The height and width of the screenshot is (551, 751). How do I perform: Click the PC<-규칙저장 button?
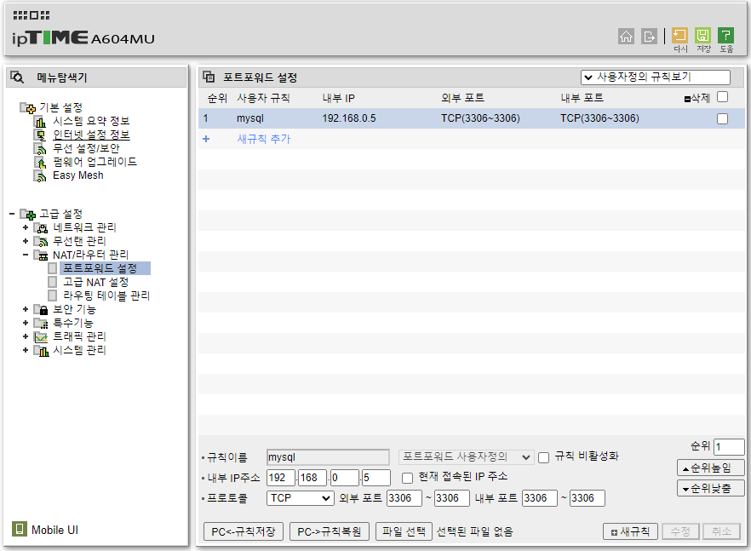click(244, 531)
